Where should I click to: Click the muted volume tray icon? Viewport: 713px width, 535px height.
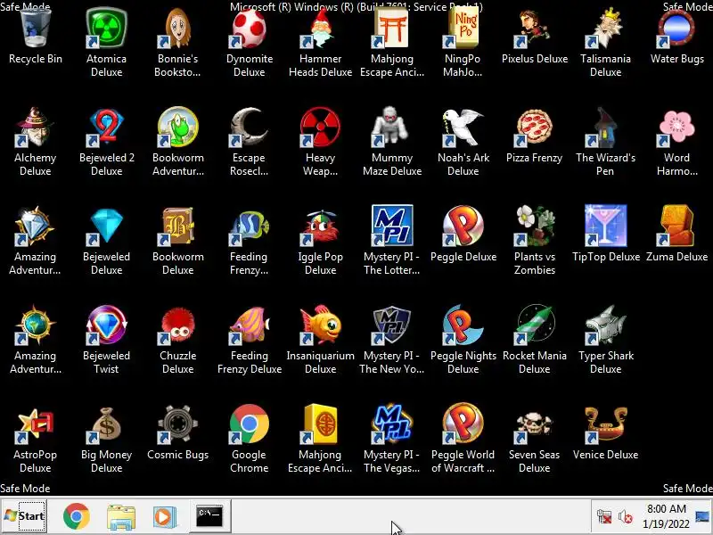[626, 517]
